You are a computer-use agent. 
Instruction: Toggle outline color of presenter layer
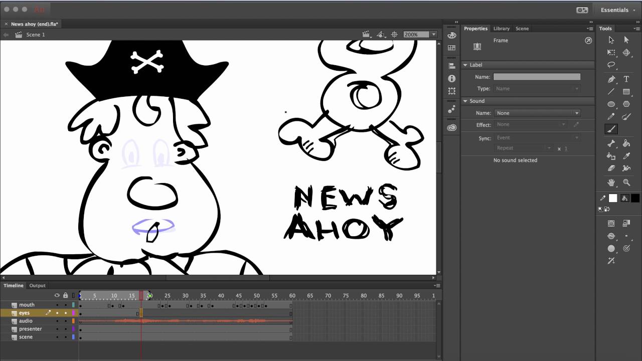[74, 329]
